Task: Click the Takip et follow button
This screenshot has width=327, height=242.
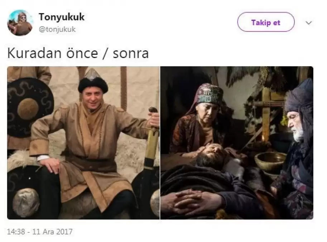Action: pyautogui.click(x=266, y=22)
